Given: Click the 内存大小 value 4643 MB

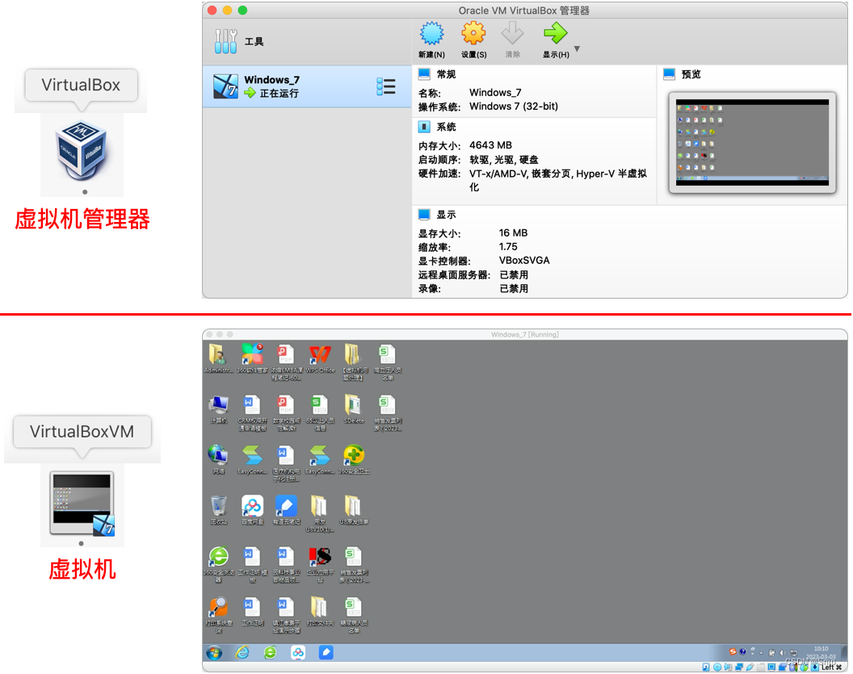Looking at the screenshot, I should point(490,145).
